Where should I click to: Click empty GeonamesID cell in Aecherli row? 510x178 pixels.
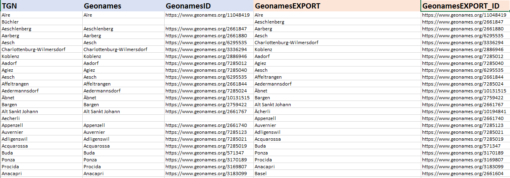[208, 118]
